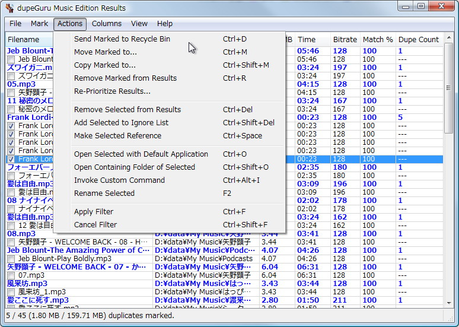
Task: Choose Open Containing Folder of Selected
Action: tap(169, 167)
